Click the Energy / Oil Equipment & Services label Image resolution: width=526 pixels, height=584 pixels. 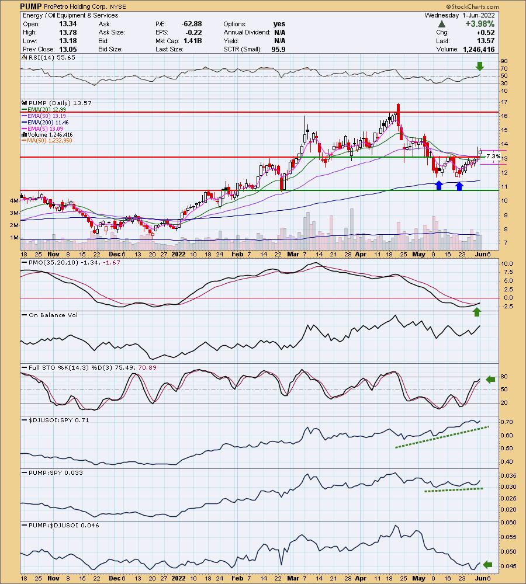coord(71,15)
